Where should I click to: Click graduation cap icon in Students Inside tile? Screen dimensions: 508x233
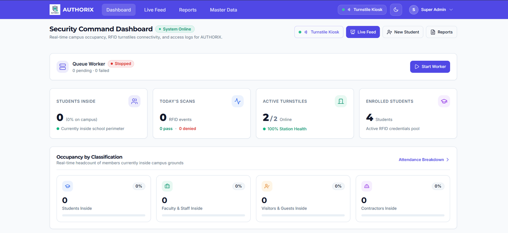67,186
